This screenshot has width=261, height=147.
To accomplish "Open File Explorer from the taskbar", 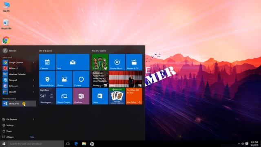I will tap(84, 144).
